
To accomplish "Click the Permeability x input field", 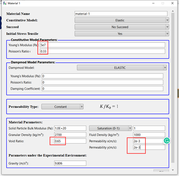I will 149,141.
